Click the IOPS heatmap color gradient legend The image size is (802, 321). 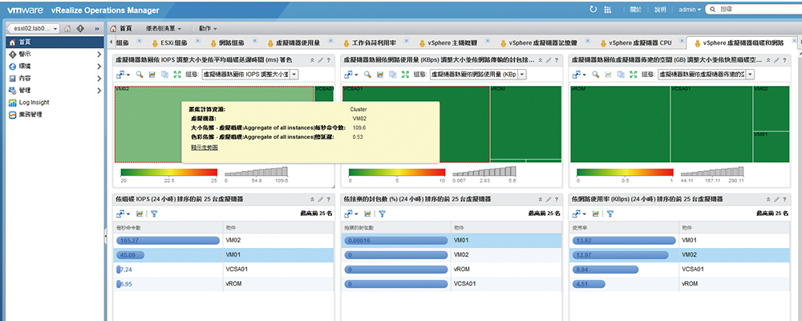(x=168, y=173)
